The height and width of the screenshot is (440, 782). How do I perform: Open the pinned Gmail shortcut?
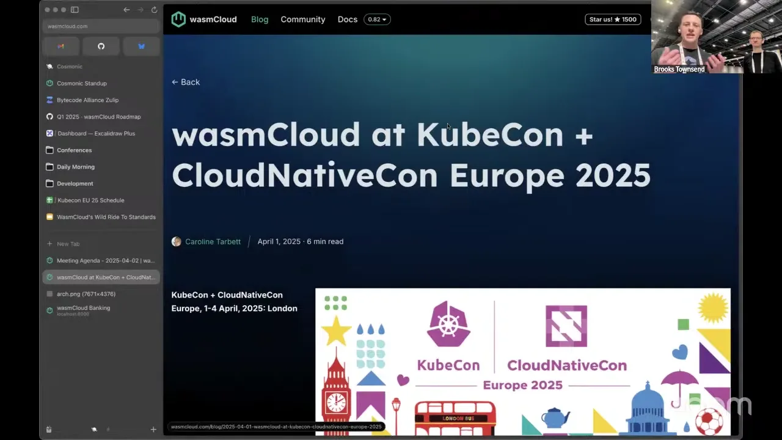(60, 46)
